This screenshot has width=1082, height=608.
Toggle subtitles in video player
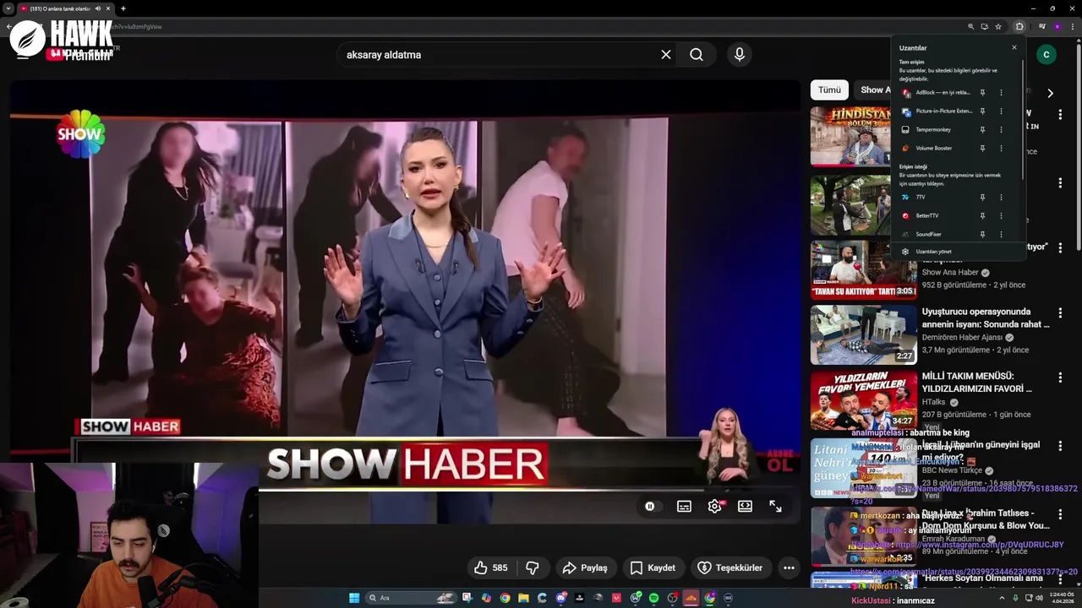[x=684, y=507]
